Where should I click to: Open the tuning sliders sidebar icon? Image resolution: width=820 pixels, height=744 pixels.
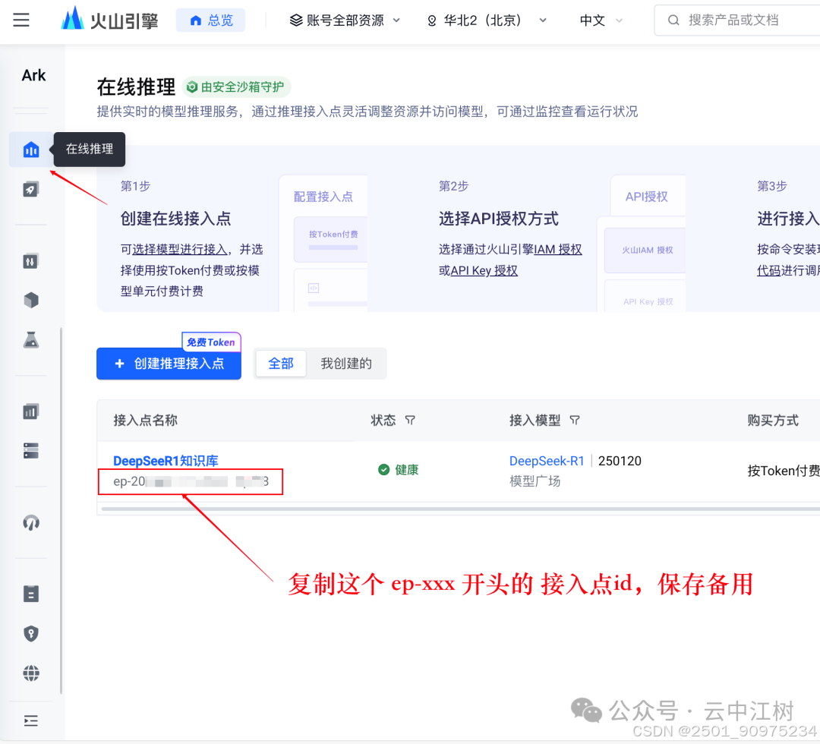coord(31,261)
